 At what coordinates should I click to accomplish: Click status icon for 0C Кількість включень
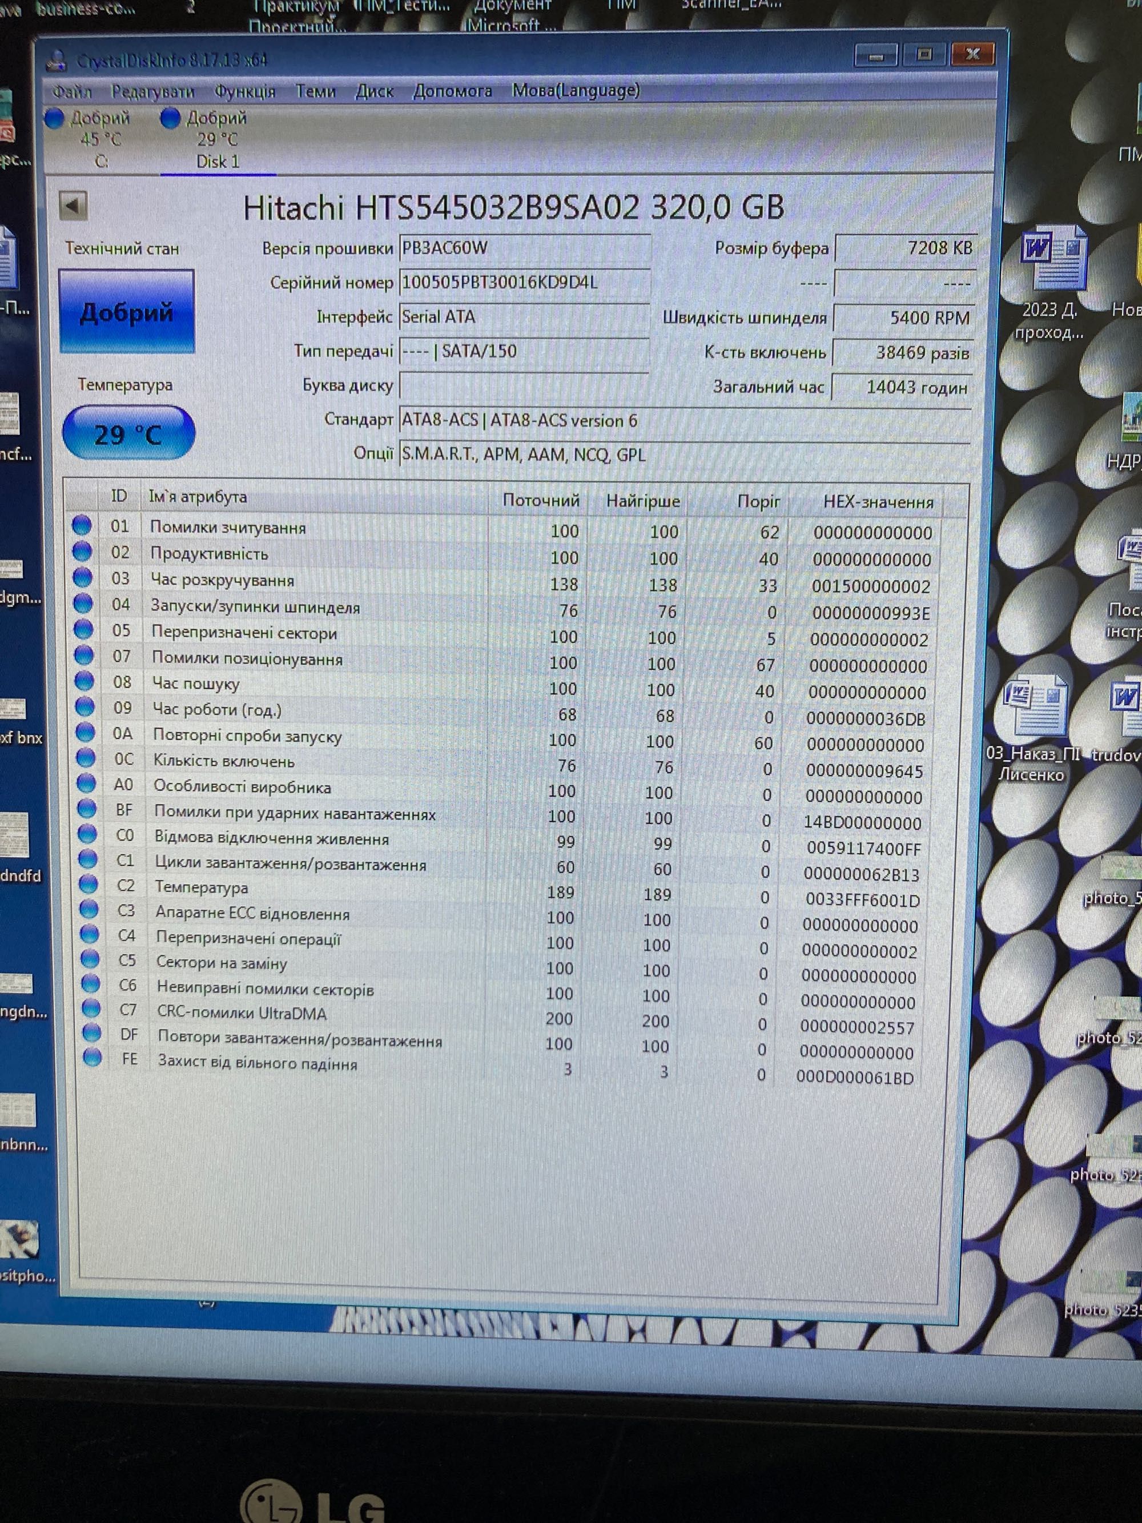tap(86, 757)
